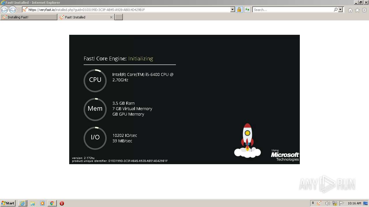
Task: Select the Intel Core i5-6400 CPU text
Action: [x=143, y=77]
